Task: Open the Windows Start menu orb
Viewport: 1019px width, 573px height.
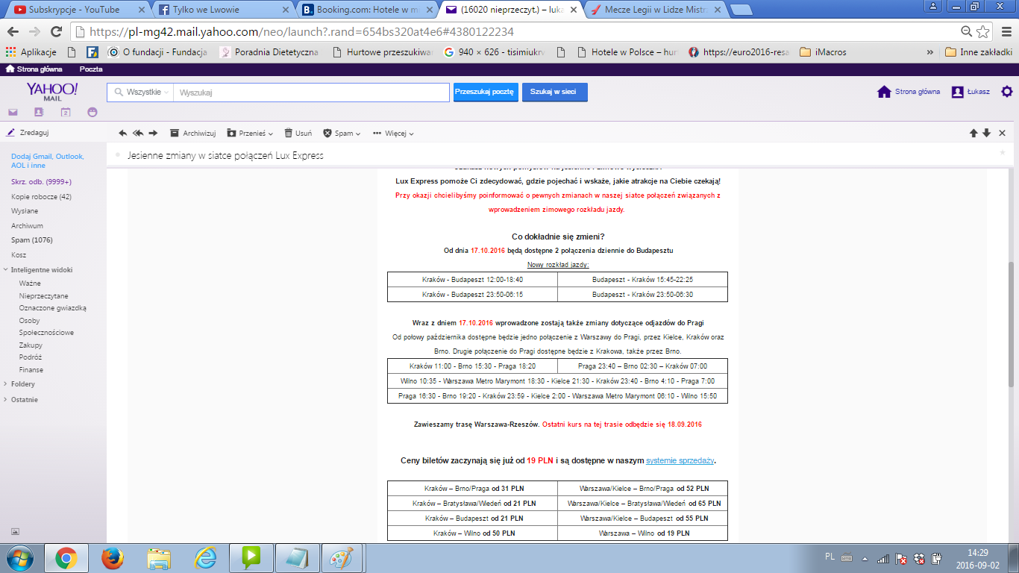Action: coord(18,557)
